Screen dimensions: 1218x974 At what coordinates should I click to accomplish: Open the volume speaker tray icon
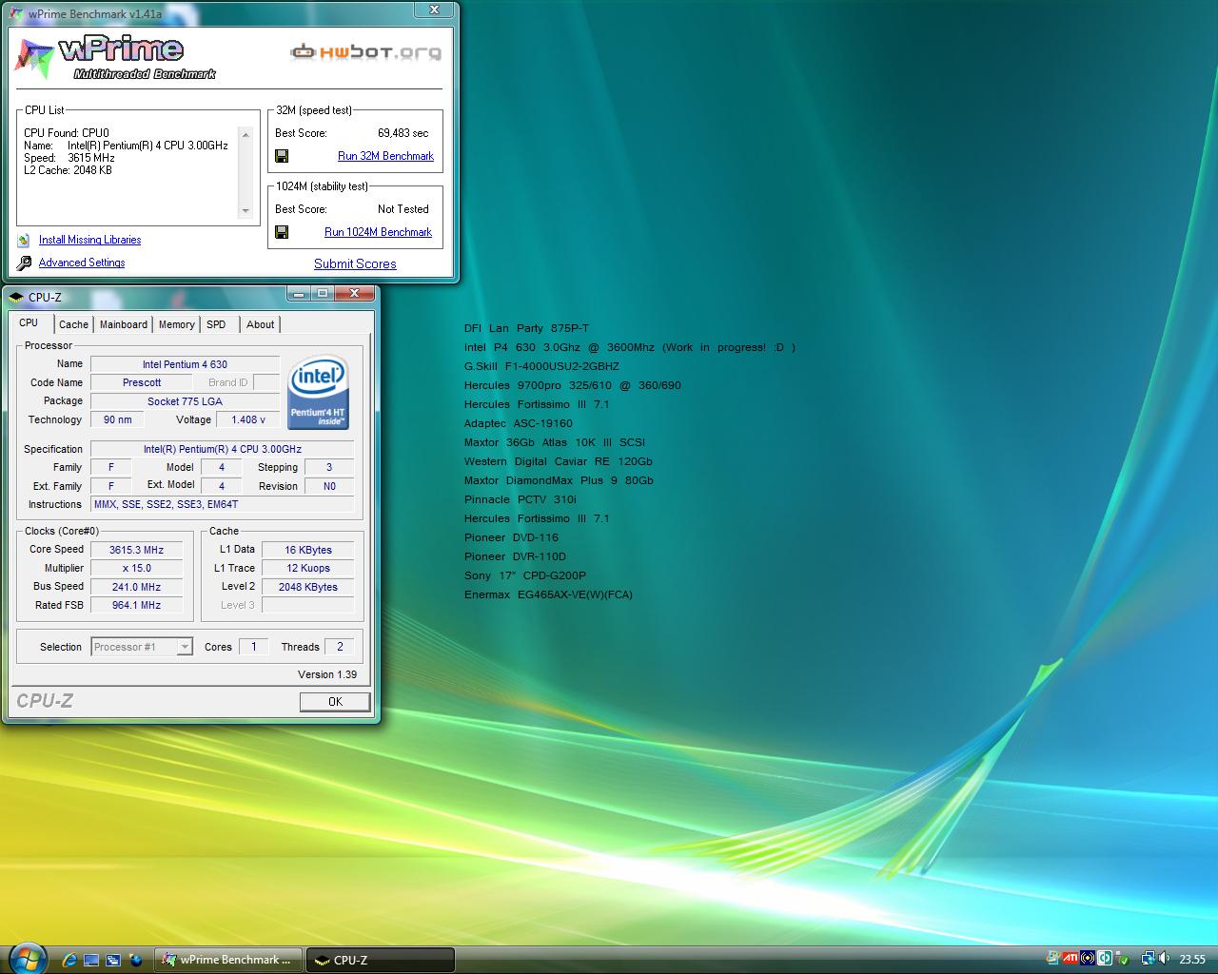[1164, 958]
